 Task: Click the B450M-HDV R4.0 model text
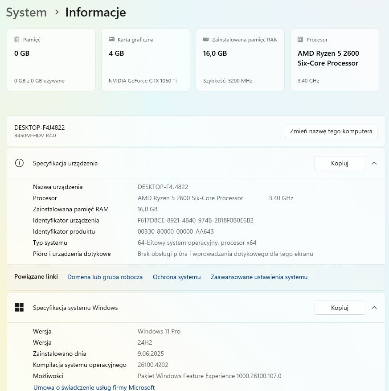pos(35,136)
